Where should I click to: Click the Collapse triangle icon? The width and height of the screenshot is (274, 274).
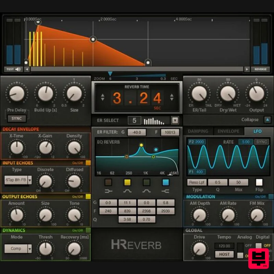[x=267, y=120]
